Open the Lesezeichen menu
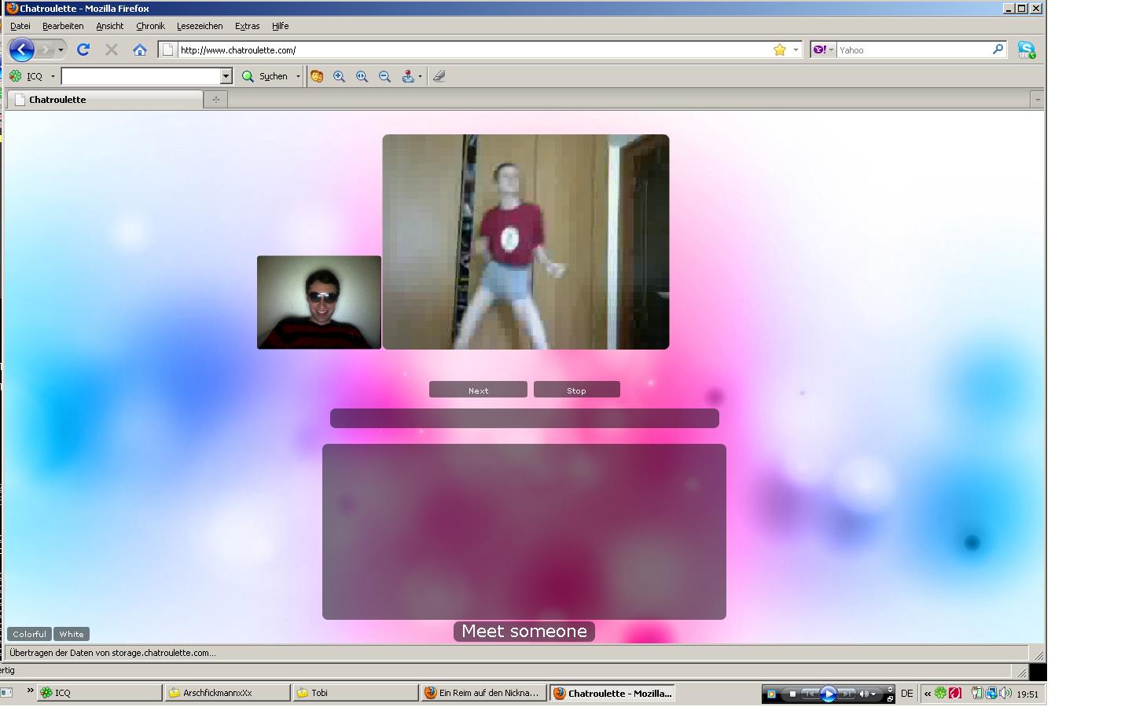Viewport: 1132px width, 707px height. click(200, 26)
